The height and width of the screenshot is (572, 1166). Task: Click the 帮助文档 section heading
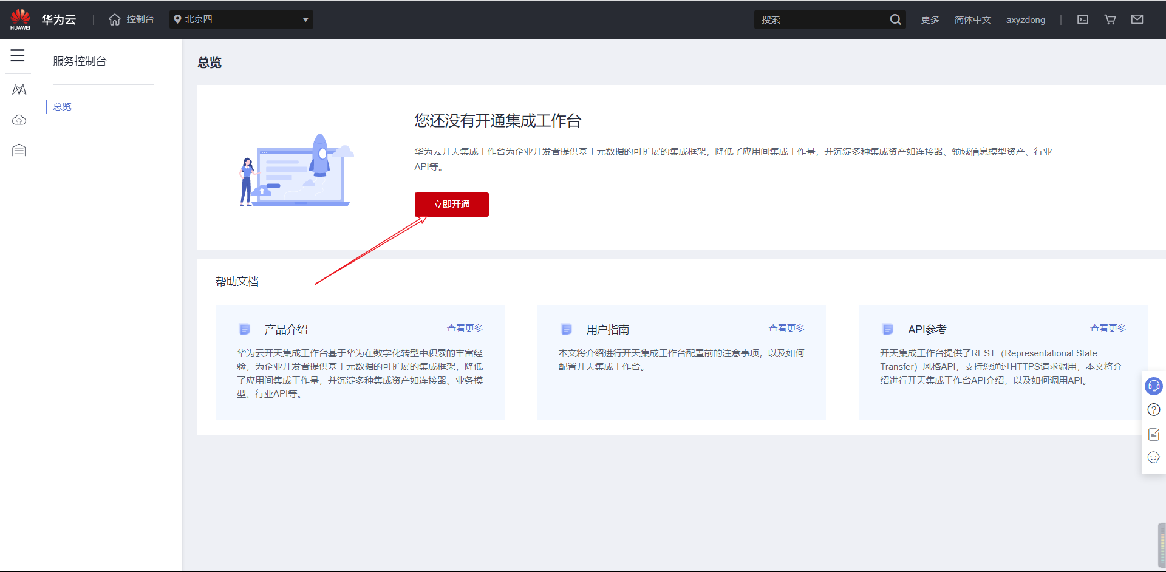(237, 281)
